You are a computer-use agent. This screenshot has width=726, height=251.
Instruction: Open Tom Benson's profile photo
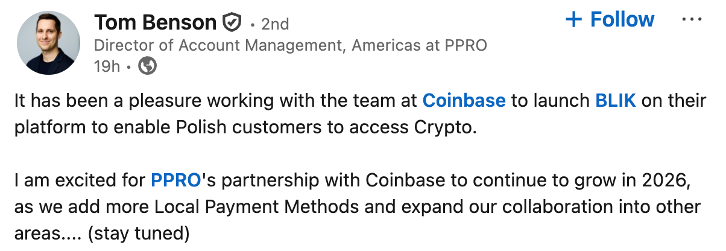(49, 43)
